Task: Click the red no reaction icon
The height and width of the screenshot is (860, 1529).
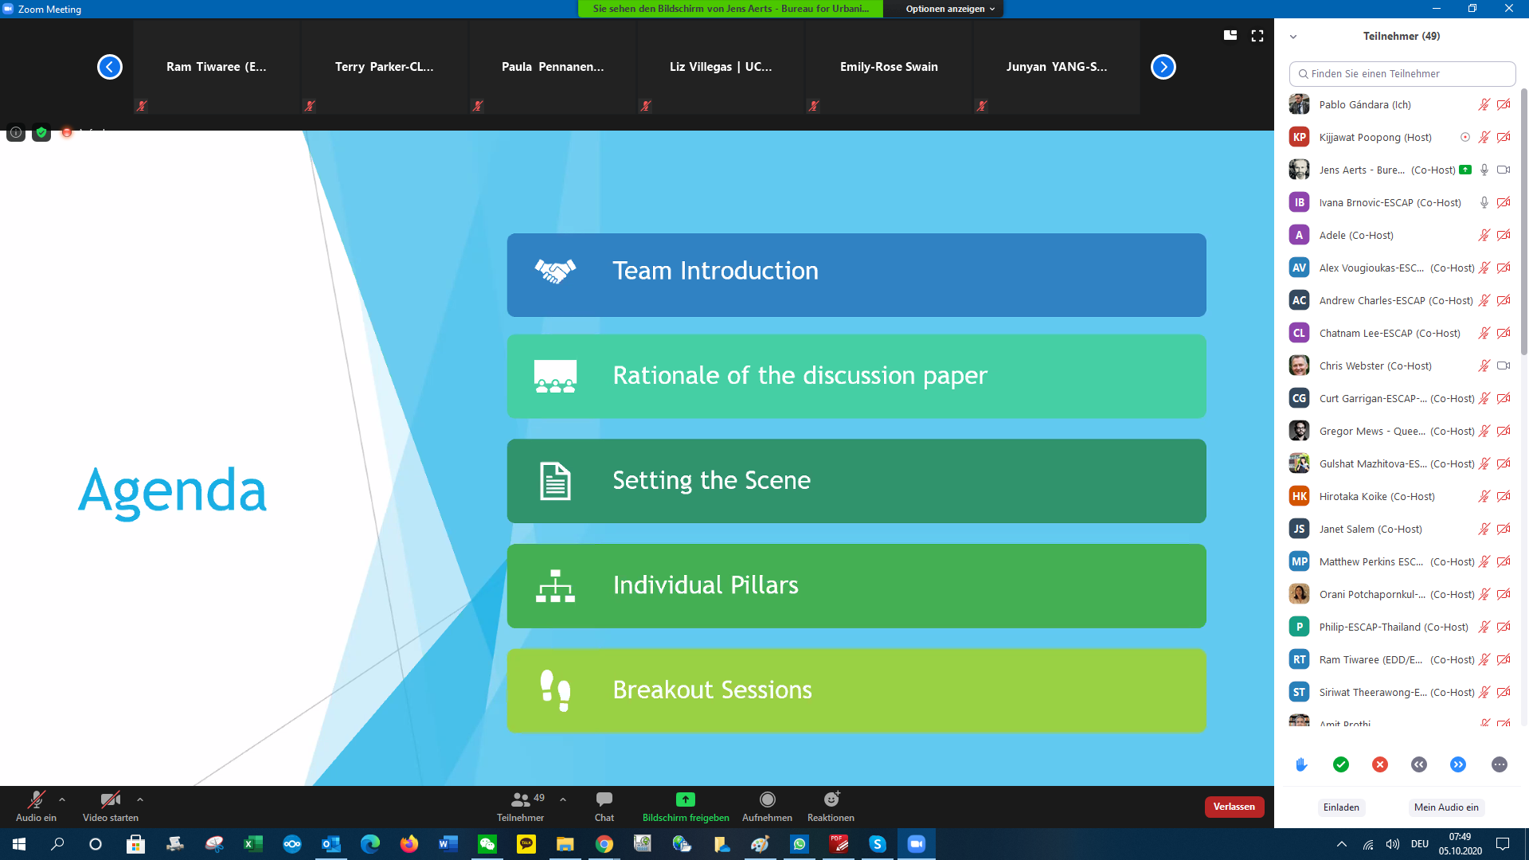Action: pos(1380,764)
